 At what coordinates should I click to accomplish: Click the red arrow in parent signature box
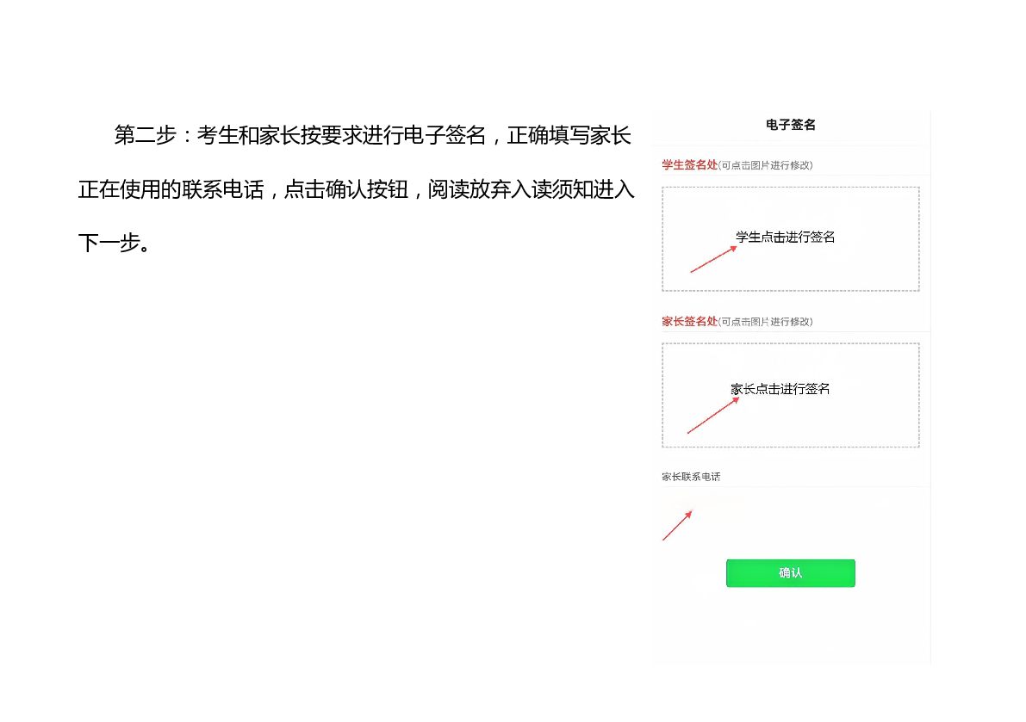tap(712, 415)
